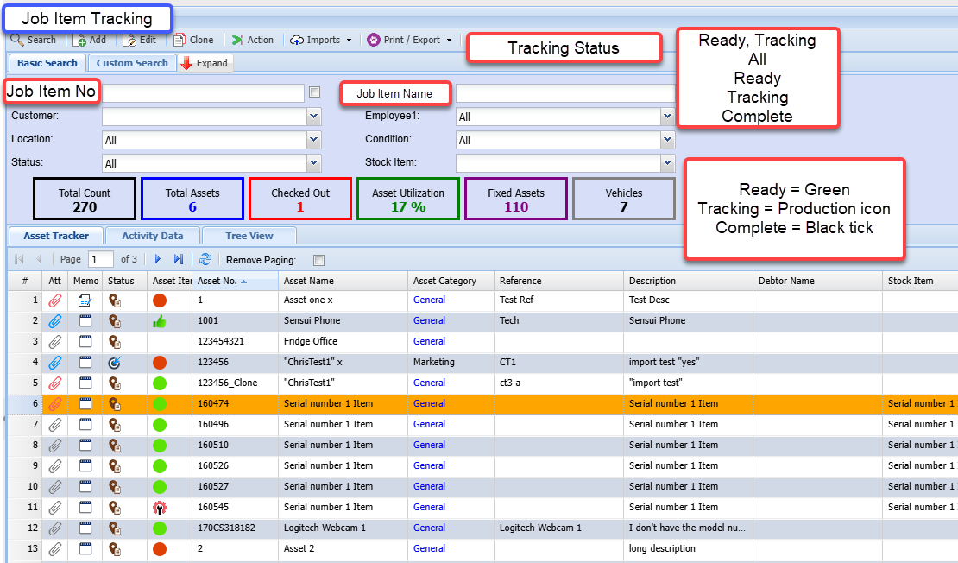958x563 pixels.
Task: Toggle the Remove Paging checkbox
Action: pos(318,260)
